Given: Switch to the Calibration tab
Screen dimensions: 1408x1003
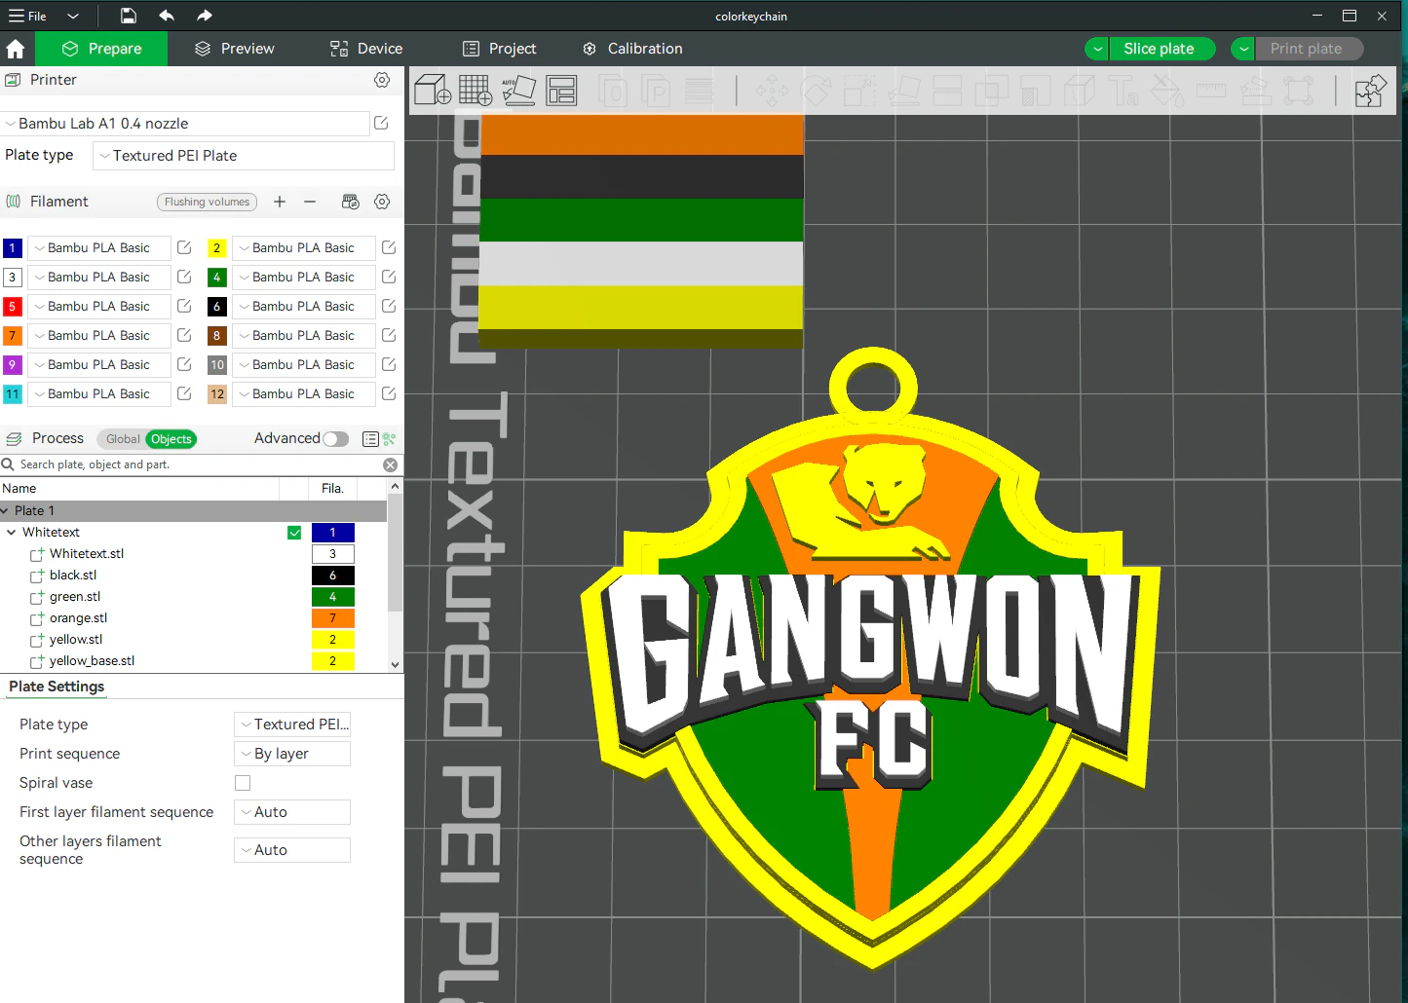Looking at the screenshot, I should coord(632,49).
